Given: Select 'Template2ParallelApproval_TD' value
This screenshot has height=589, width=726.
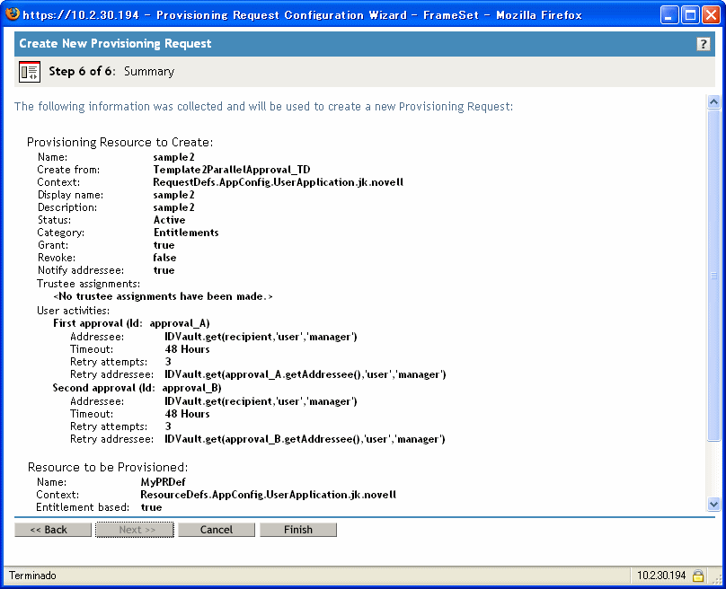Looking at the screenshot, I should 232,170.
